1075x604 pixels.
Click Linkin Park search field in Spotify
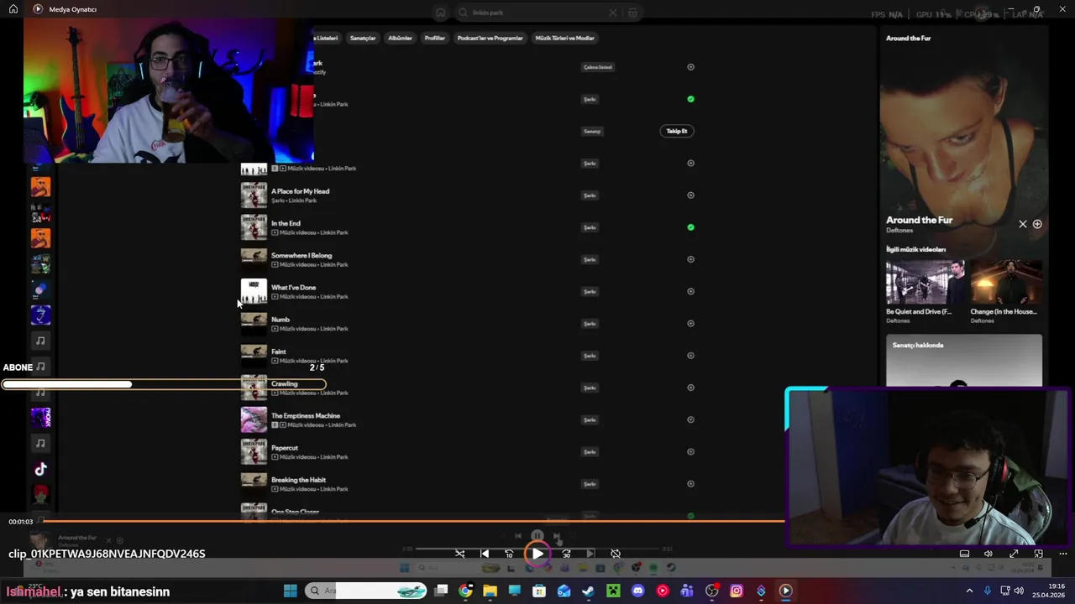click(x=537, y=13)
